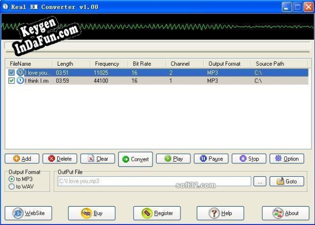Minimize the Real RM Converter window

point(286,7)
